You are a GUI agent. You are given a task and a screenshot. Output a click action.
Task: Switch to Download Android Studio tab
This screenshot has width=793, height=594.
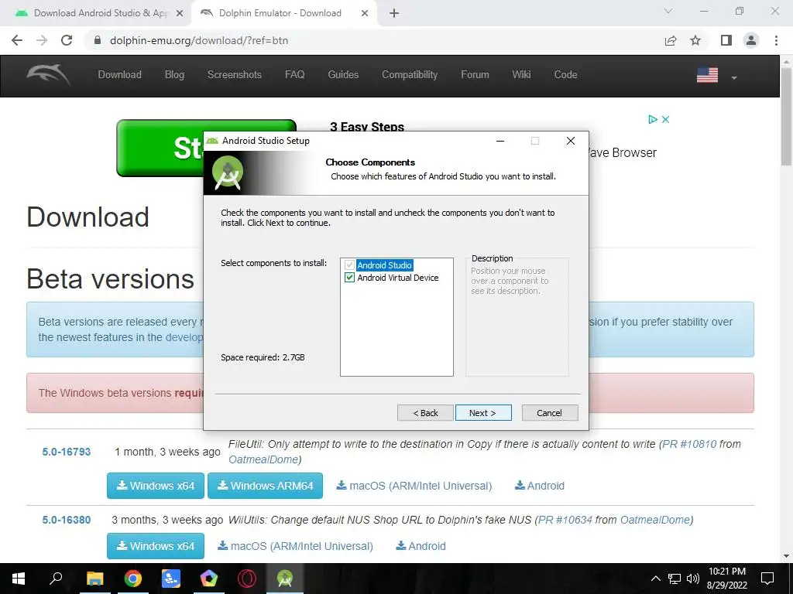click(x=96, y=13)
